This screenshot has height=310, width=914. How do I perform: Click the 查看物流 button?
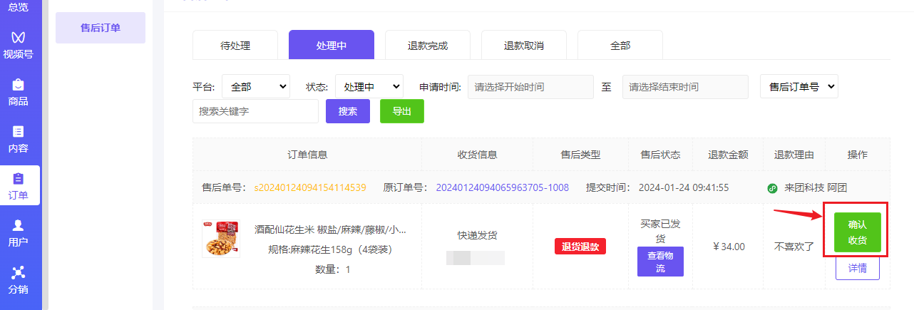point(660,262)
